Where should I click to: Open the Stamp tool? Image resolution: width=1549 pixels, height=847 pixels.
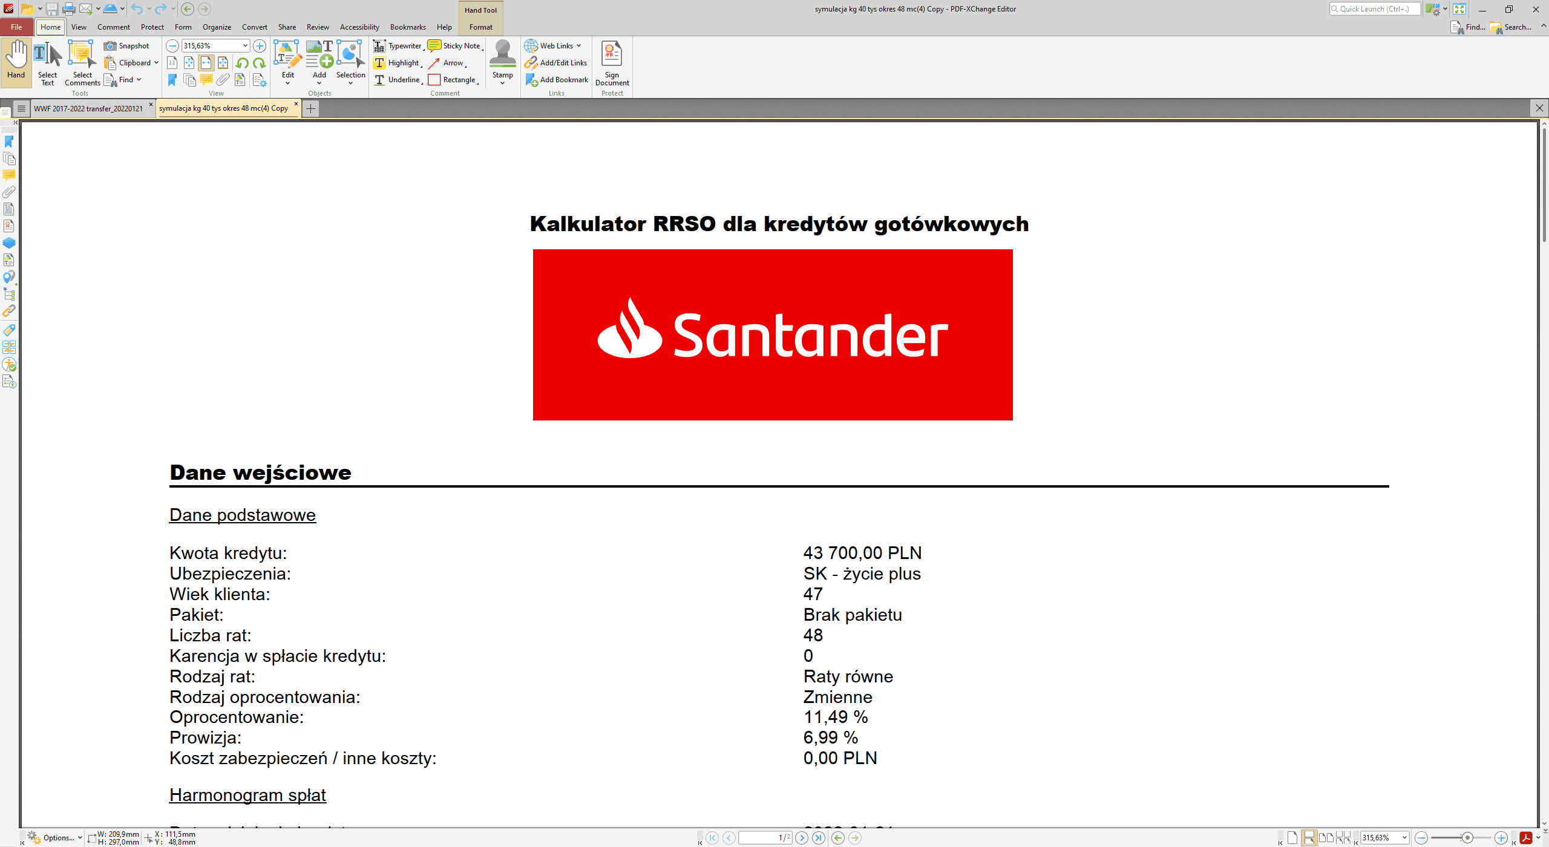point(502,62)
